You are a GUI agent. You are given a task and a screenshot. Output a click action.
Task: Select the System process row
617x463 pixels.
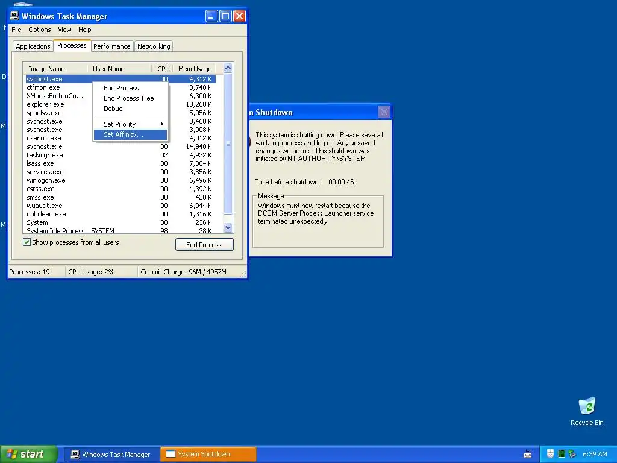[121, 222]
